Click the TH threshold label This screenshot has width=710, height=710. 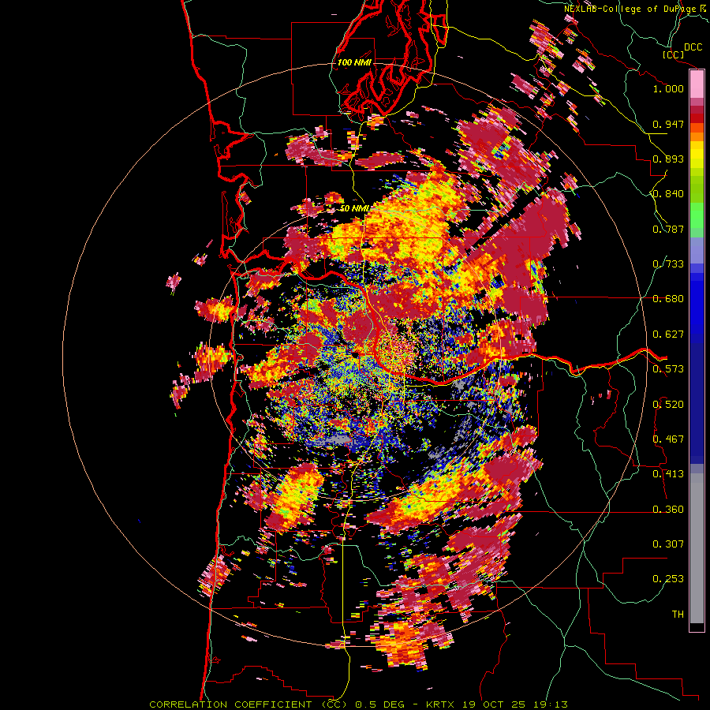pos(678,615)
